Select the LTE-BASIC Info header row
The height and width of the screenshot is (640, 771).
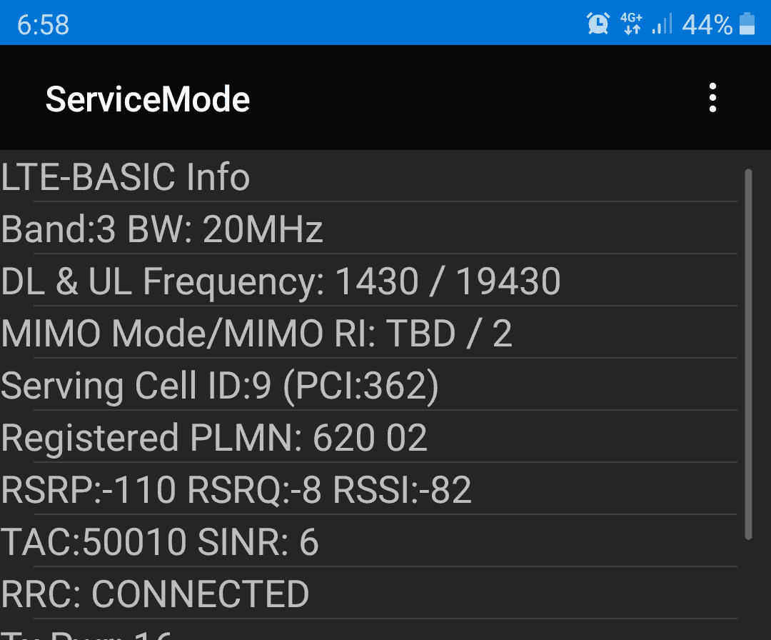click(125, 176)
